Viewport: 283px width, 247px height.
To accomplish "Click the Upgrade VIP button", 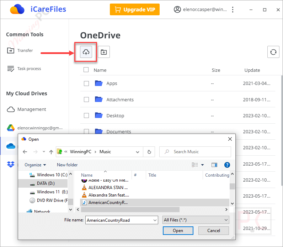I will [135, 9].
